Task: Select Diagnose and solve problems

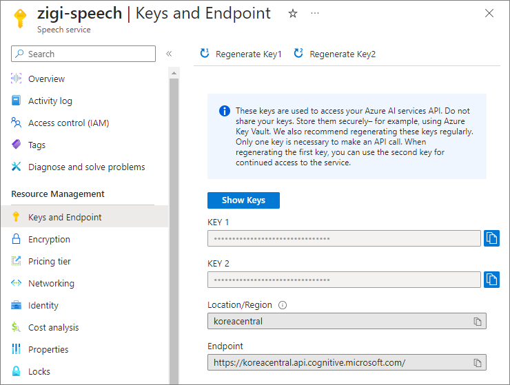Action: tap(86, 167)
